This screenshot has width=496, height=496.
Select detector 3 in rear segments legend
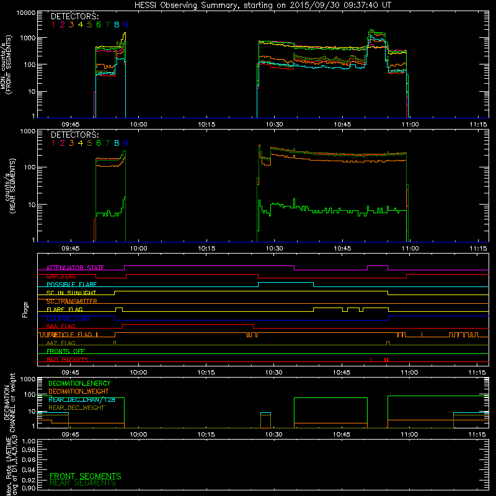click(x=71, y=143)
